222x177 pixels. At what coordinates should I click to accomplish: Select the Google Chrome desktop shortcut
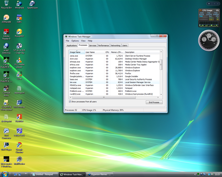[19, 148]
